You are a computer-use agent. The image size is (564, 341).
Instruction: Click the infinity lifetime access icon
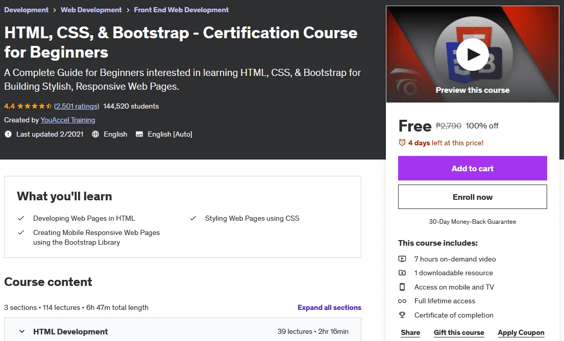tap(402, 301)
